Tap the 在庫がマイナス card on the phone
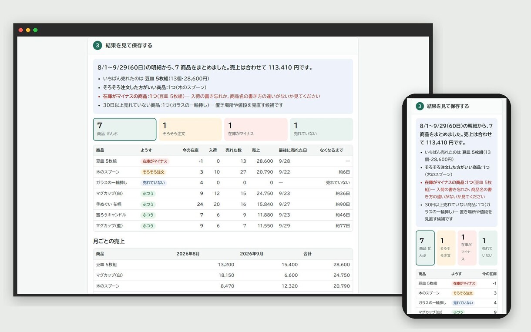Viewport: 531px width, 332px height. [467, 248]
